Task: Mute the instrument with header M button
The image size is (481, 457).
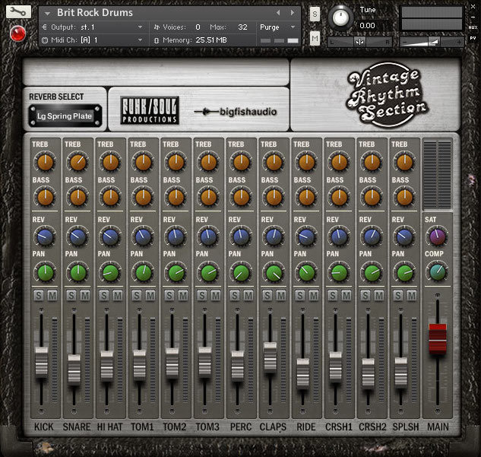Action: 315,38
